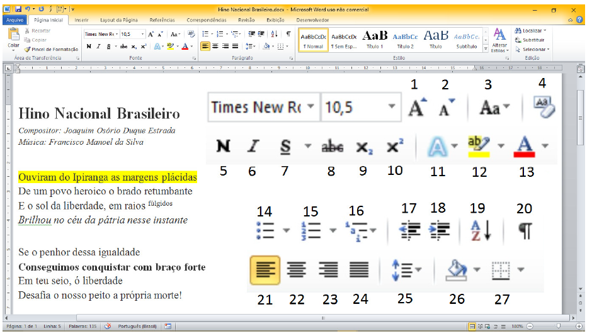Click the Sort A-Z icon numbered 19
The image size is (592, 336).
point(480,231)
